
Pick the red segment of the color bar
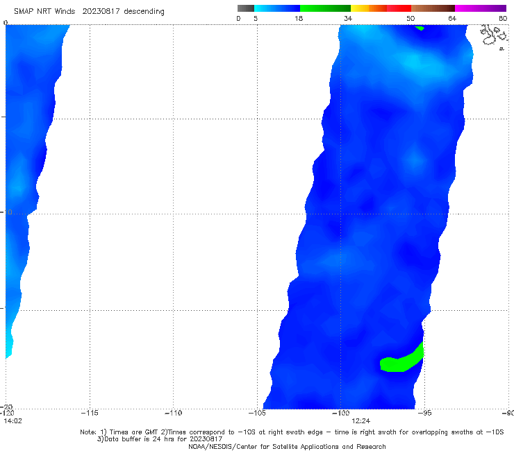click(399, 8)
